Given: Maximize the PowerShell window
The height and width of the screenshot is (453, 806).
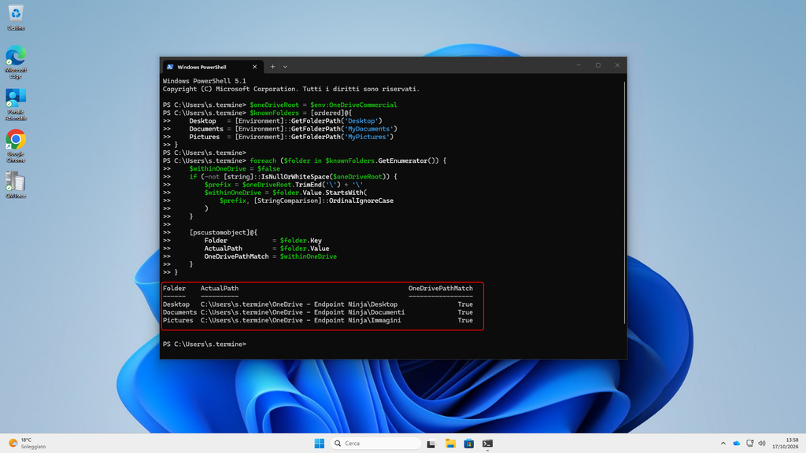Looking at the screenshot, I should coord(598,65).
